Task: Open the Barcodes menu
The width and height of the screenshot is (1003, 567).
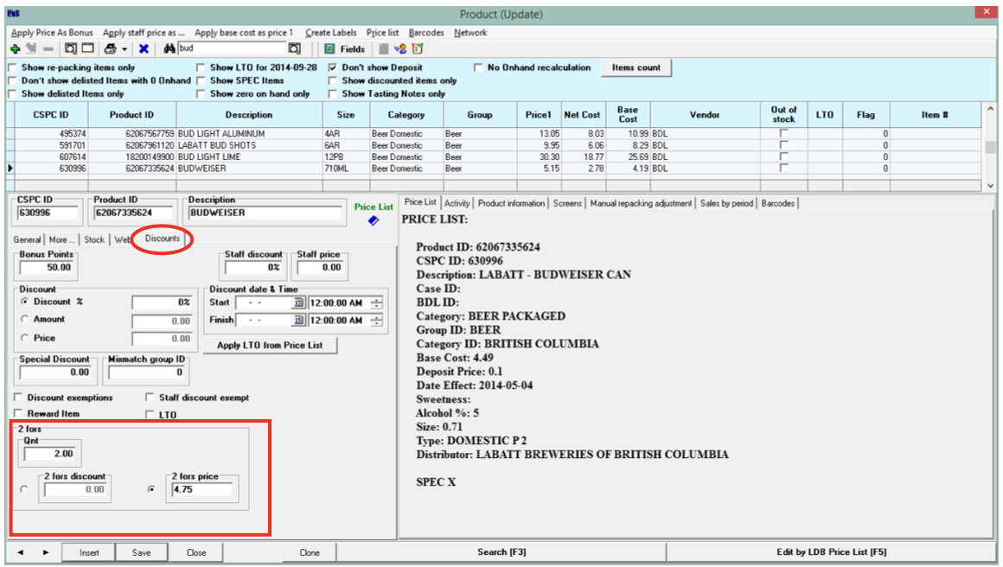Action: pyautogui.click(x=426, y=33)
